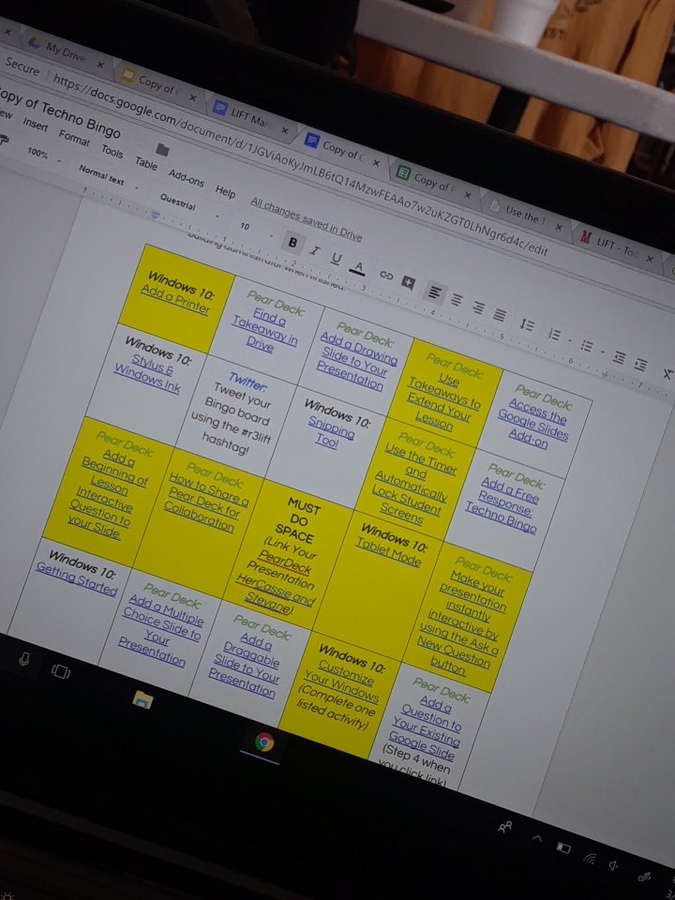This screenshot has height=900, width=675.
Task: Open the Tablet Mode link
Action: 388,553
